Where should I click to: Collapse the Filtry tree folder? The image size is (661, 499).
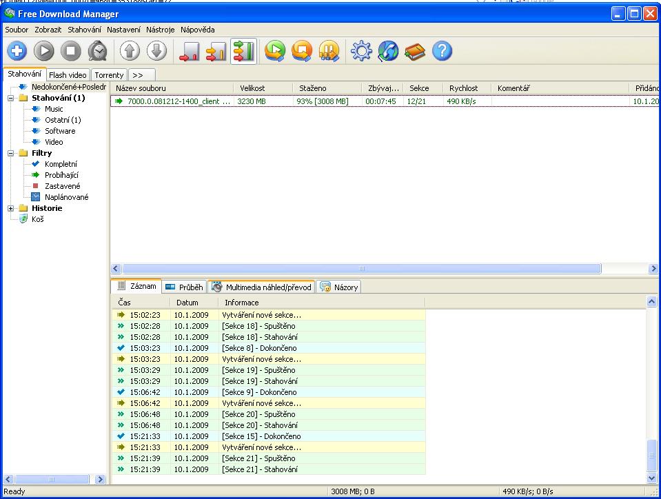11,153
